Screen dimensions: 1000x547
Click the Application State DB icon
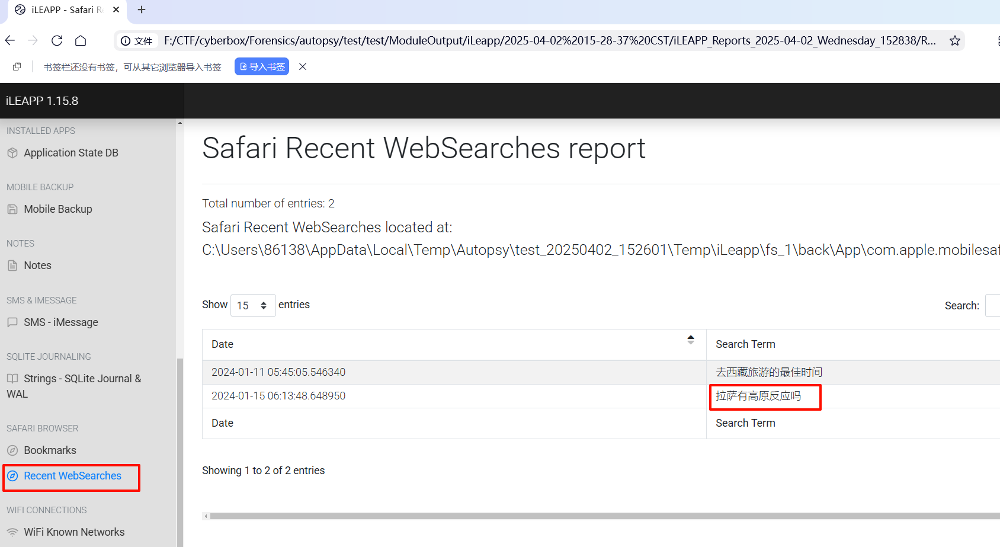point(12,153)
